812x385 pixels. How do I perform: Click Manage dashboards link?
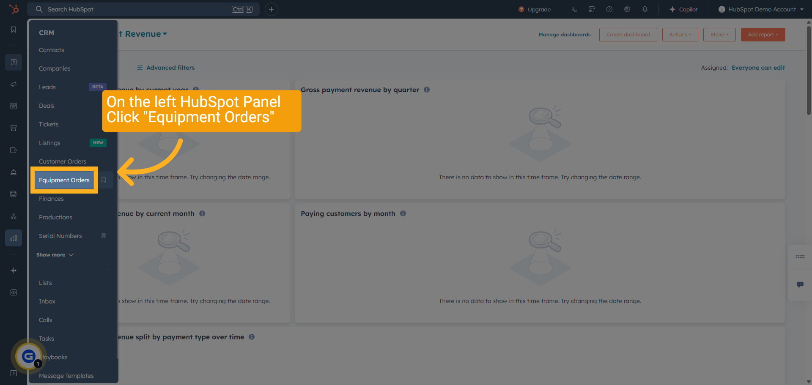[x=565, y=35]
